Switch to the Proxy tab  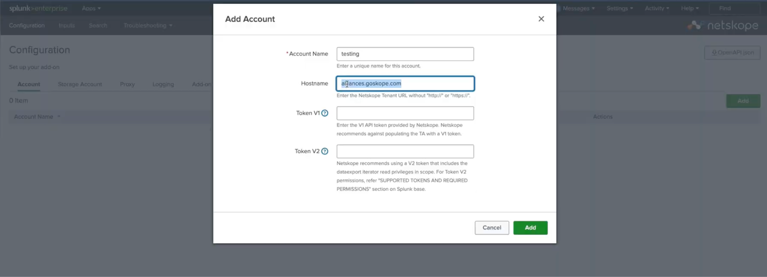click(127, 84)
